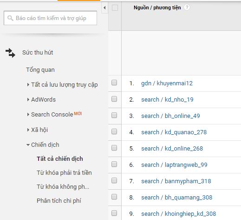Click the Chiến dịch menu label
Screen dimensions: 241x220
click(45, 145)
